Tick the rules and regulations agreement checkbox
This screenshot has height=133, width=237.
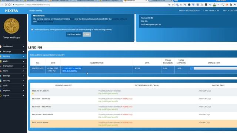32,30
